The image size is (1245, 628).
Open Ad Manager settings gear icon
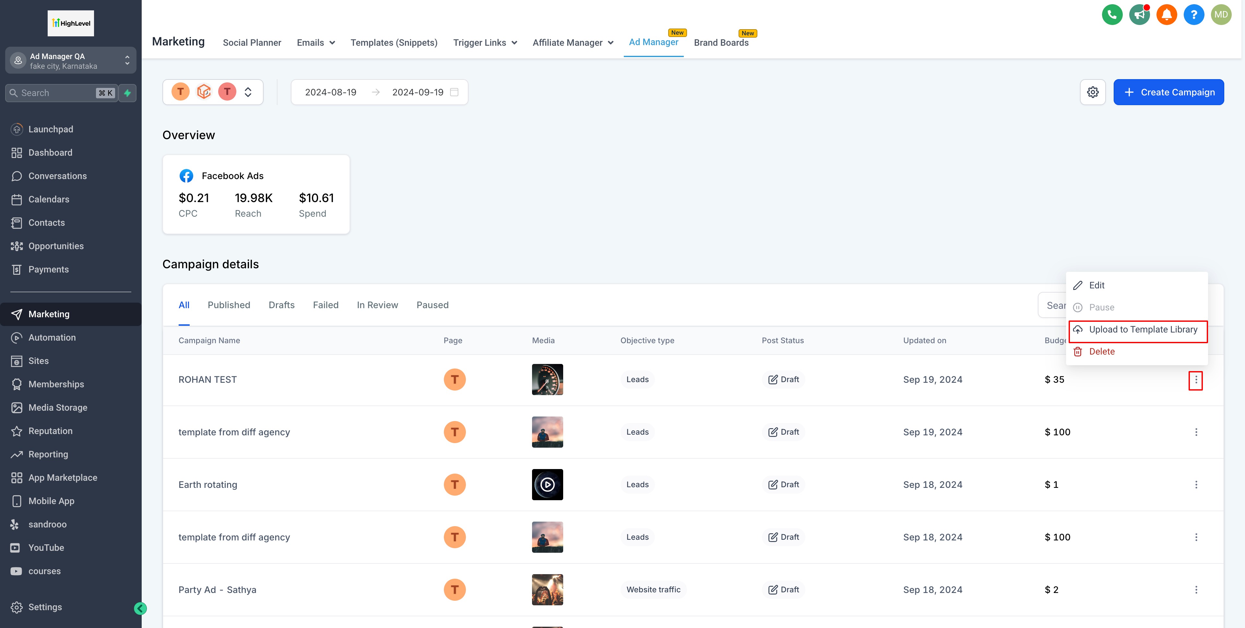click(x=1093, y=92)
